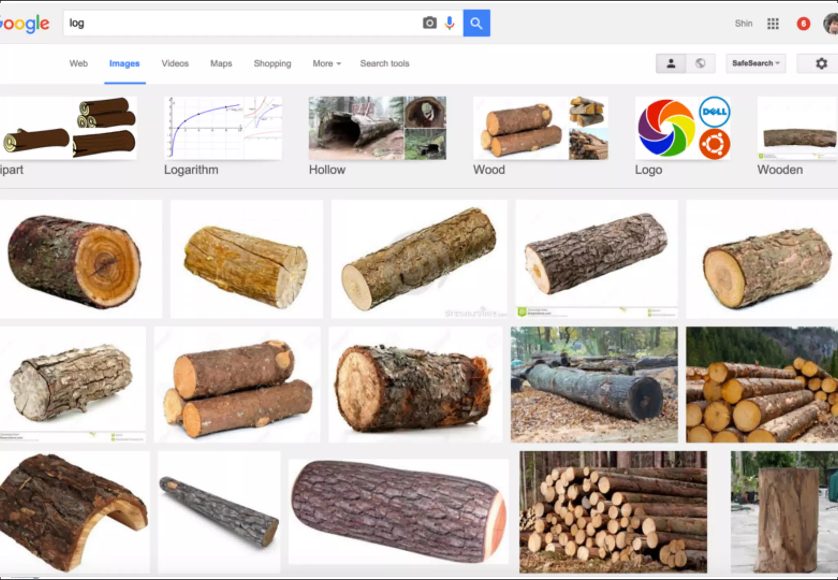Expand the SafeSearch dropdown
Image resolution: width=838 pixels, height=580 pixels.
tap(756, 63)
